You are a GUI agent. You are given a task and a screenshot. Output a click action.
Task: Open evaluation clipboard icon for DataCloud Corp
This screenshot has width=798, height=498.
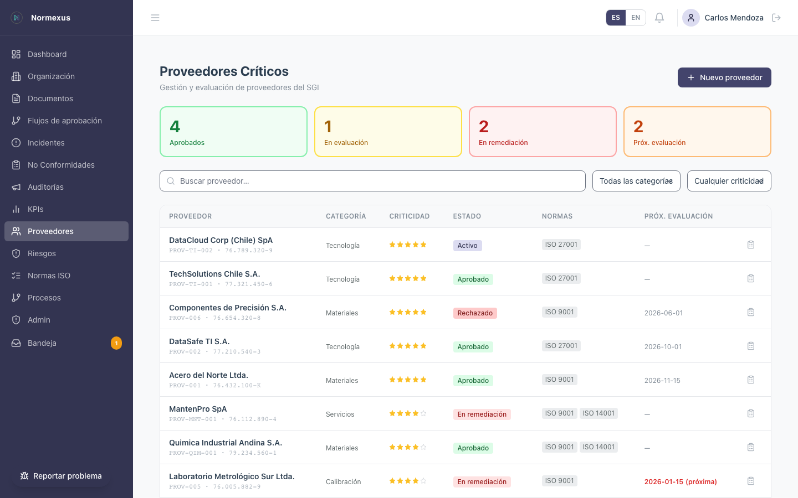tap(751, 245)
